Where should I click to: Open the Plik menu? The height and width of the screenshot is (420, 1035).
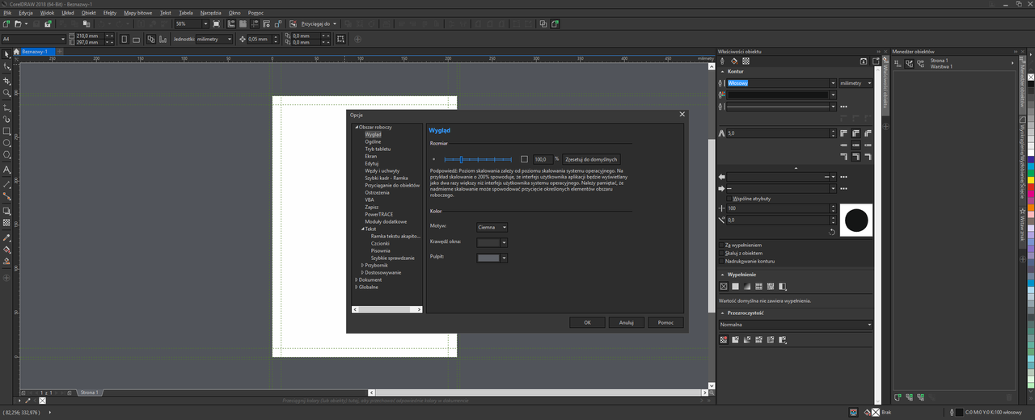click(7, 13)
